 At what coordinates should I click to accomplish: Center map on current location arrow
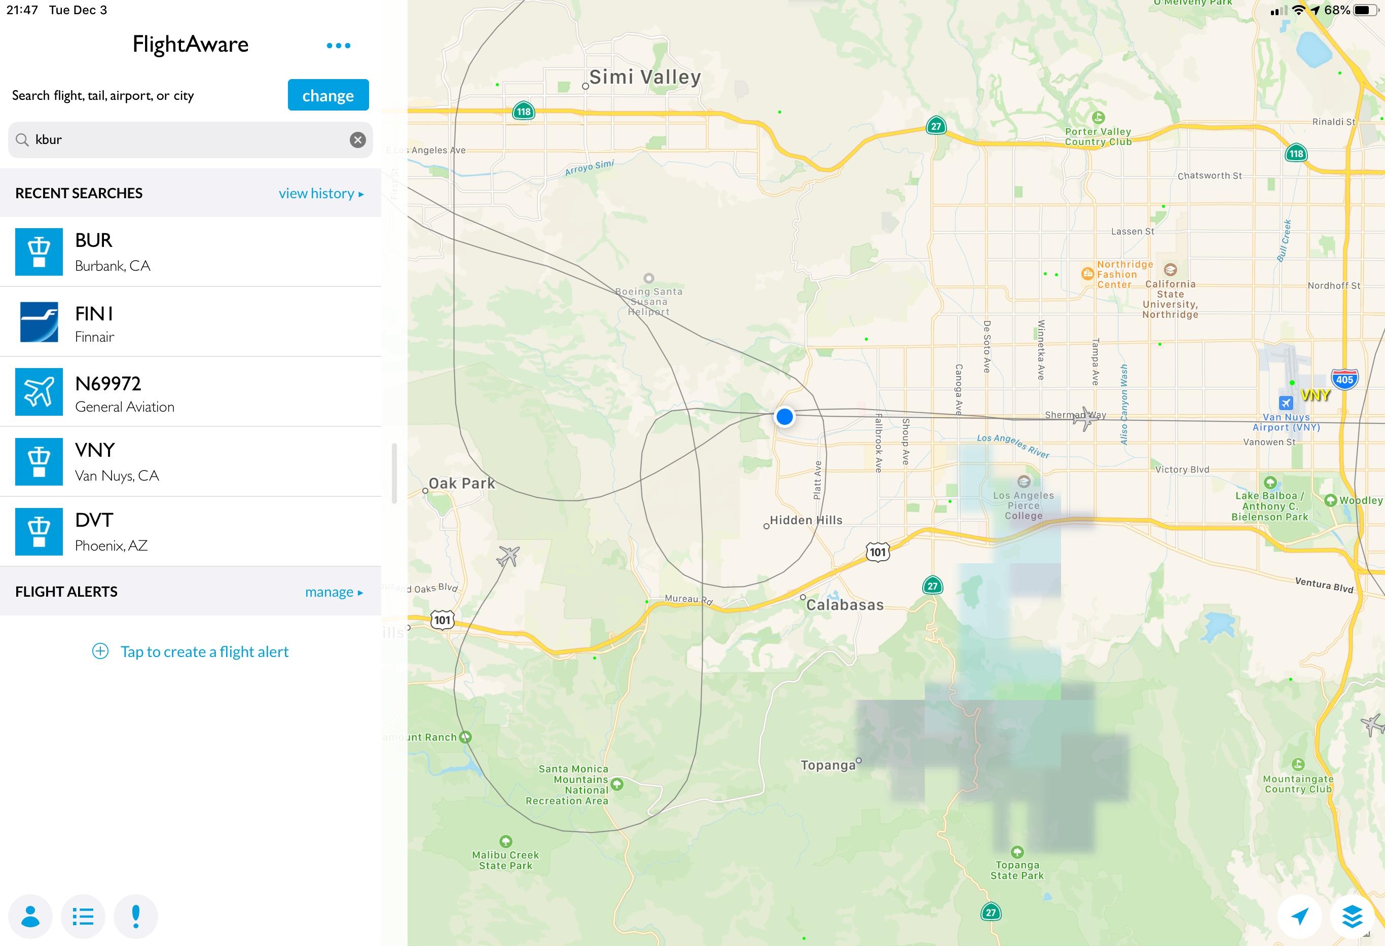pyautogui.click(x=1299, y=916)
